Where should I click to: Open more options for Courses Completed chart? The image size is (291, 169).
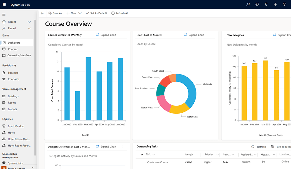[123, 35]
